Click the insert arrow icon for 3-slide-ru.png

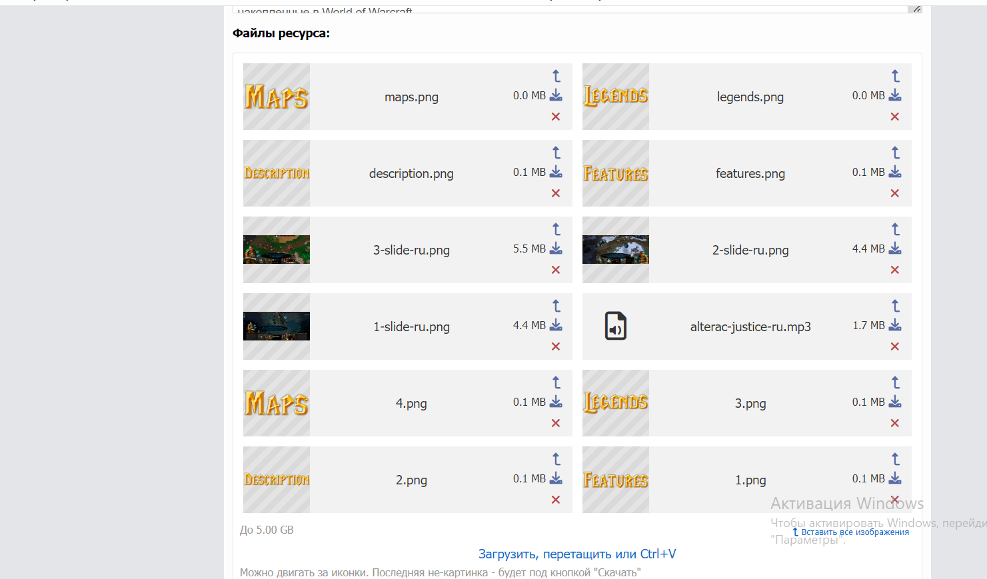(556, 230)
